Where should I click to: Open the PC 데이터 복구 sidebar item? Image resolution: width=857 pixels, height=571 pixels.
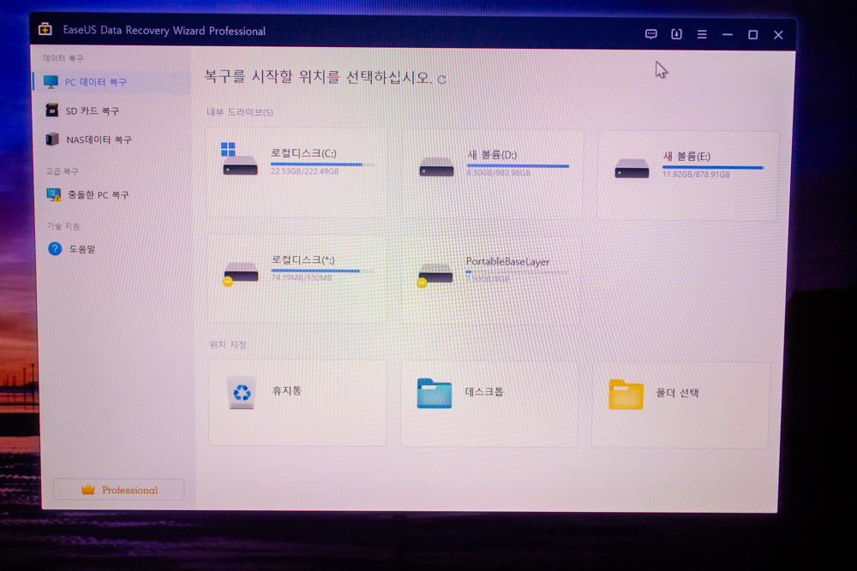click(112, 82)
